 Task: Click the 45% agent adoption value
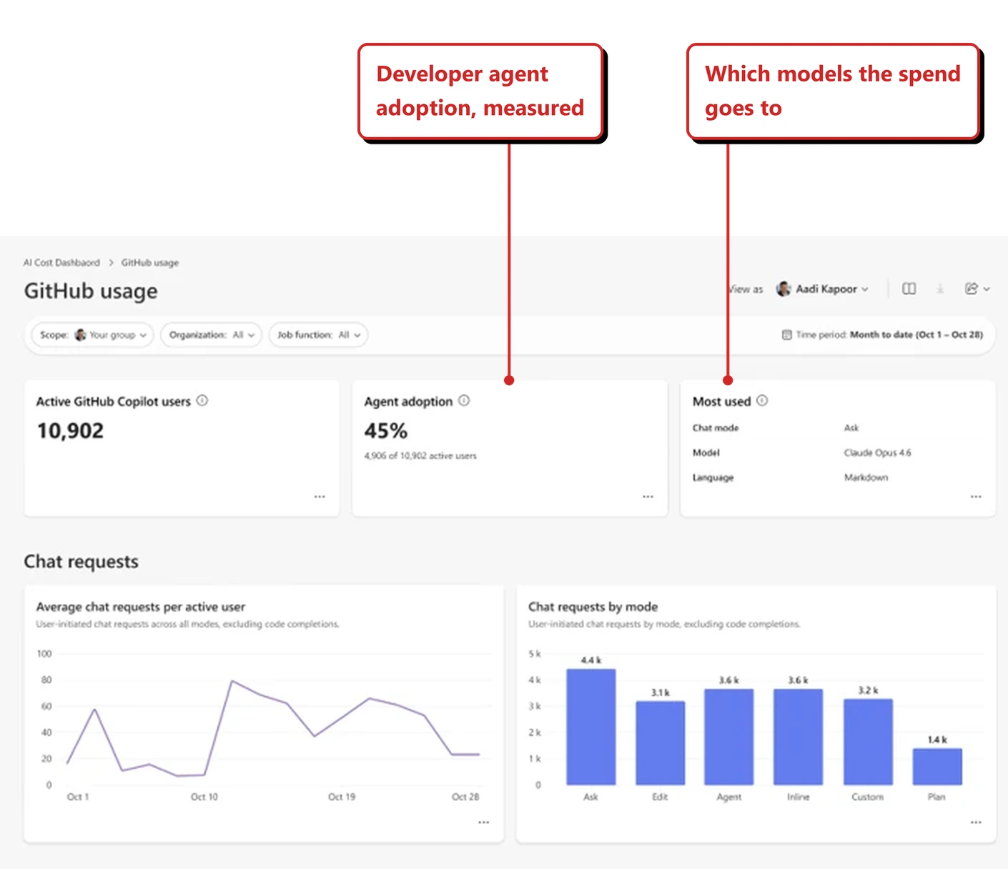click(x=386, y=431)
